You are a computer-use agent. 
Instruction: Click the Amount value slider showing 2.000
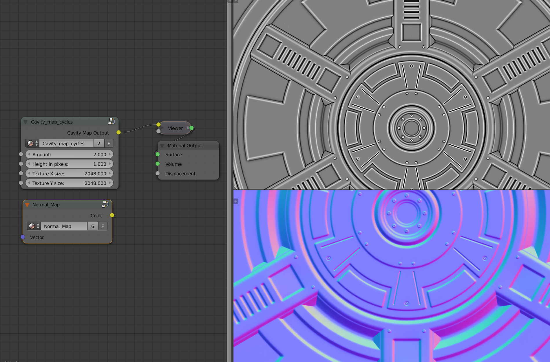(x=69, y=154)
